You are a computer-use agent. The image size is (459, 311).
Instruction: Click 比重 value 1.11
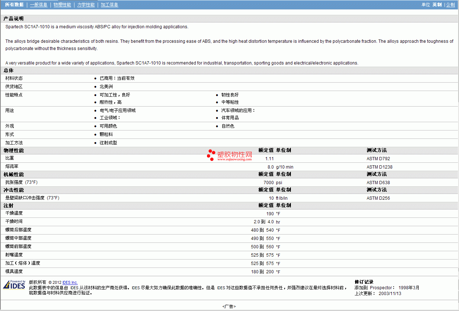(x=269, y=159)
